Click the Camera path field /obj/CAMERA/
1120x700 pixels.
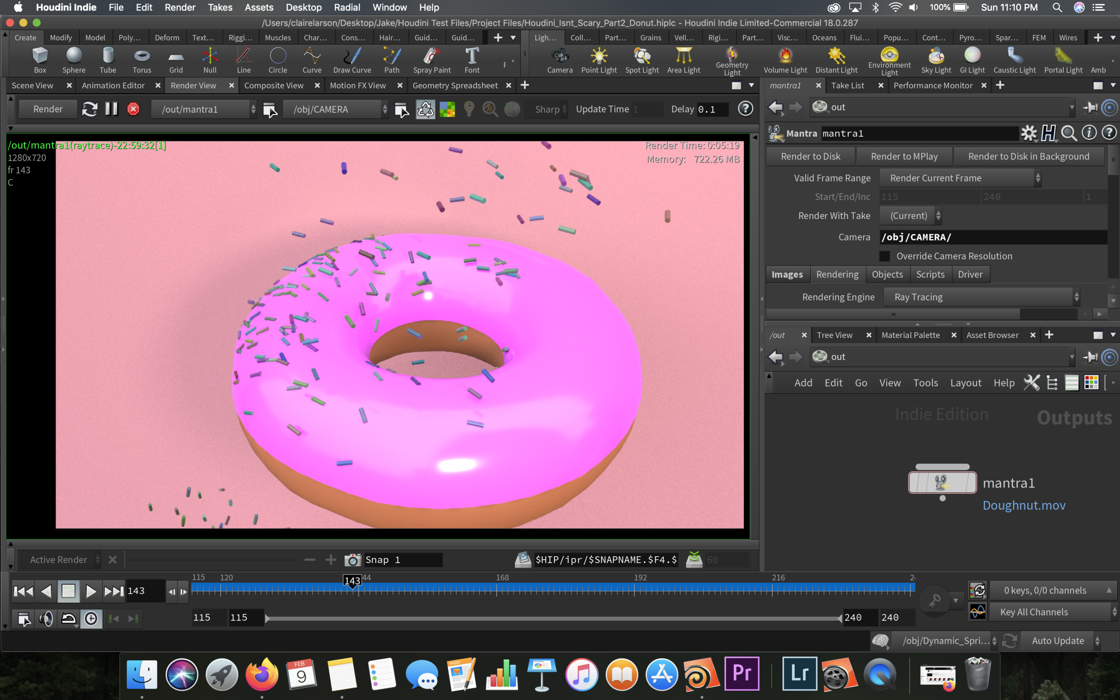(x=993, y=237)
